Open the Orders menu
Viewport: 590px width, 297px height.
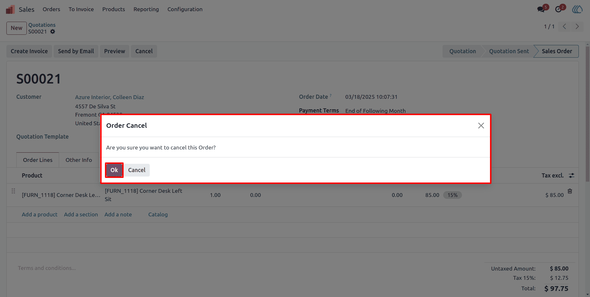tap(51, 9)
